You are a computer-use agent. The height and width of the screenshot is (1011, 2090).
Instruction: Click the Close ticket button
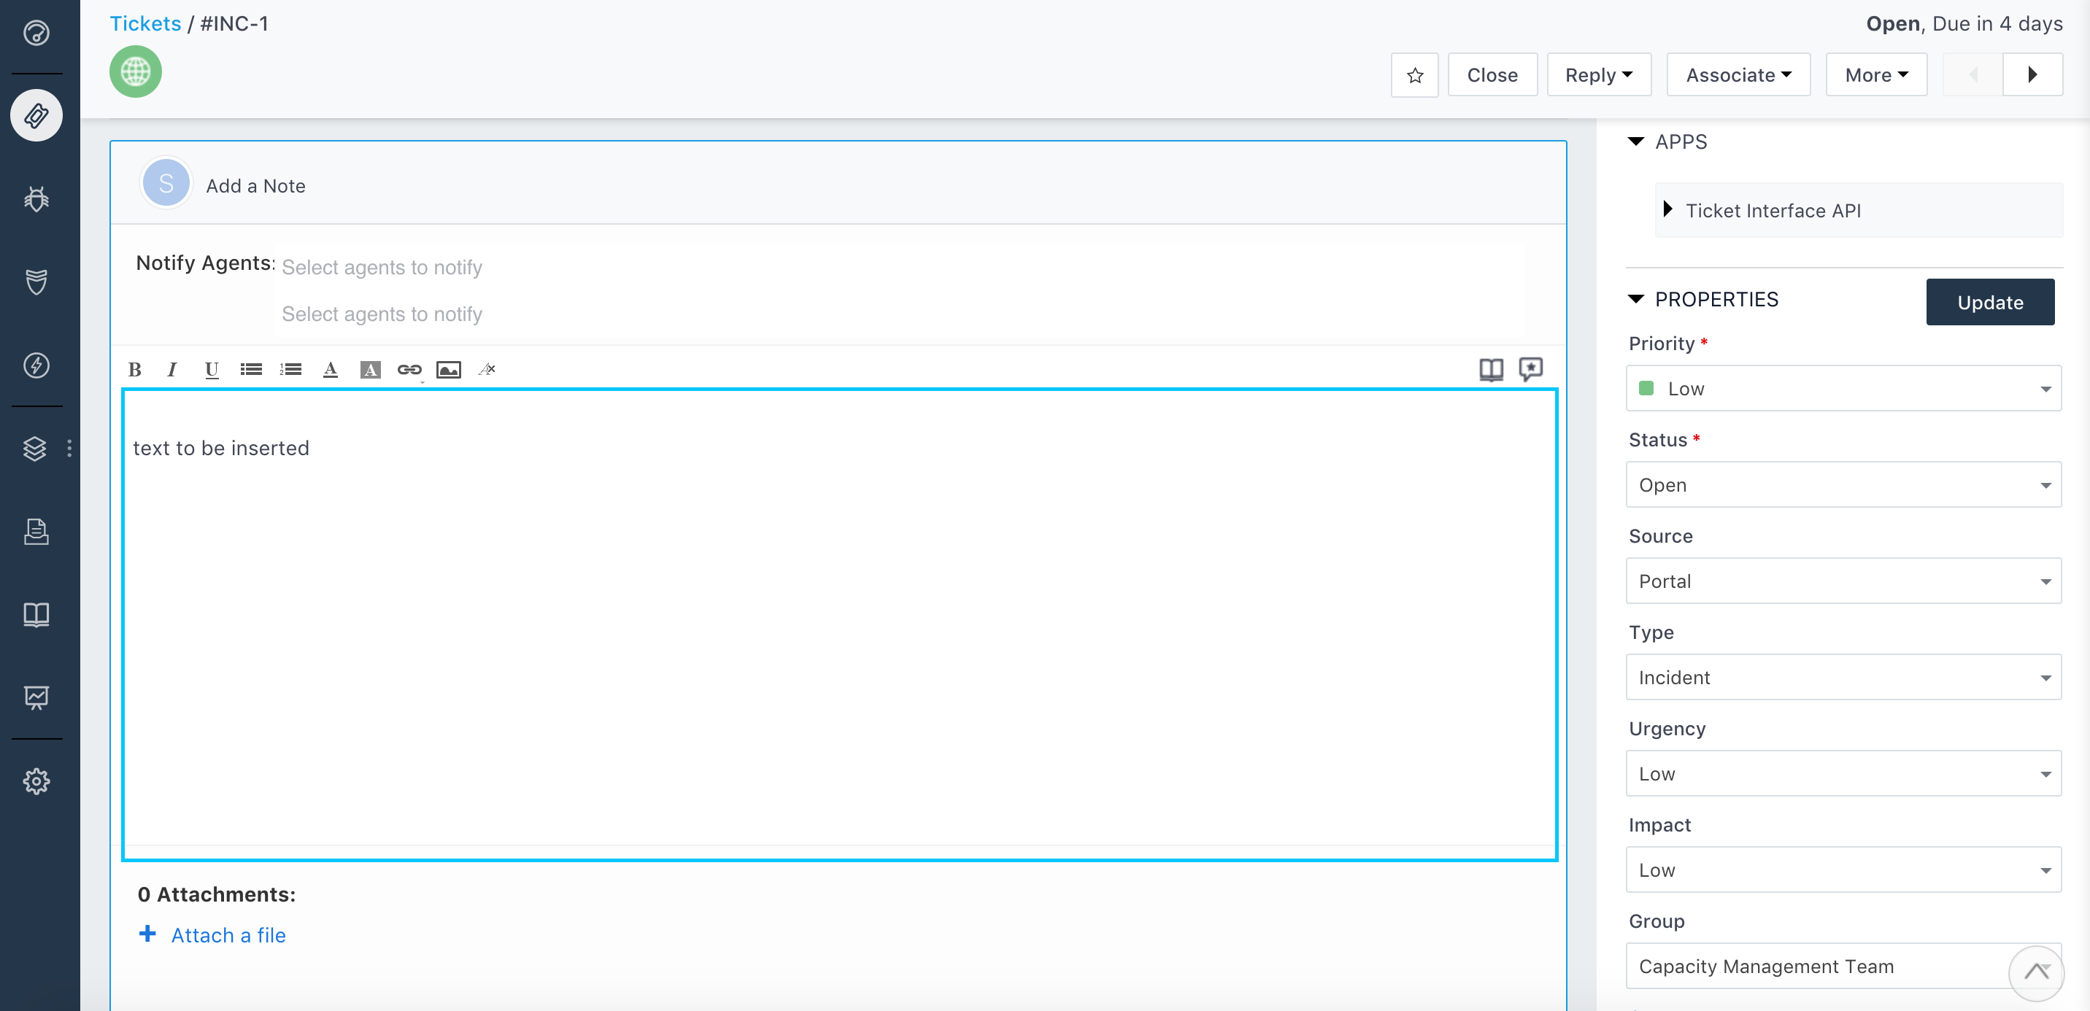pos(1492,75)
